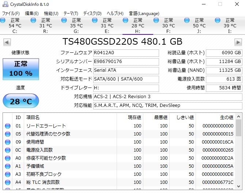245x193 pixels.
Task: Open the ヘルプ(H) menu
Action: 115,14
